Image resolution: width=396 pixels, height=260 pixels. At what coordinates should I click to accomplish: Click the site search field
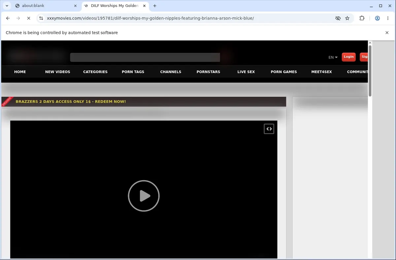pos(145,57)
